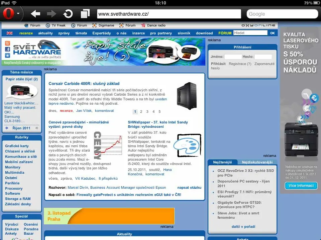
Task: Reload the current page
Action: 68,14
